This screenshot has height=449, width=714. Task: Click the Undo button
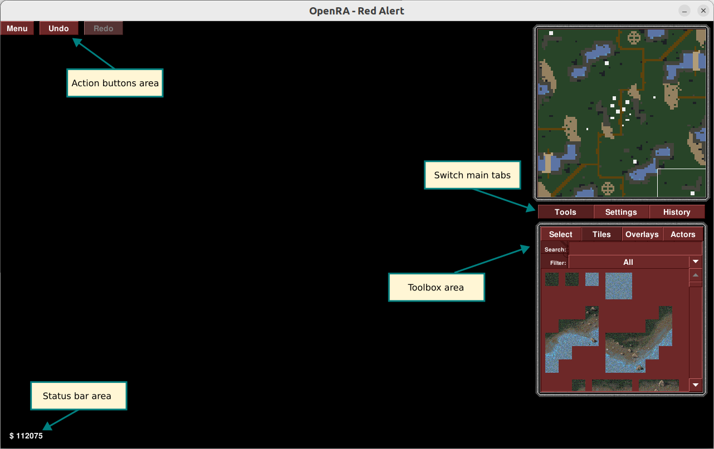59,28
